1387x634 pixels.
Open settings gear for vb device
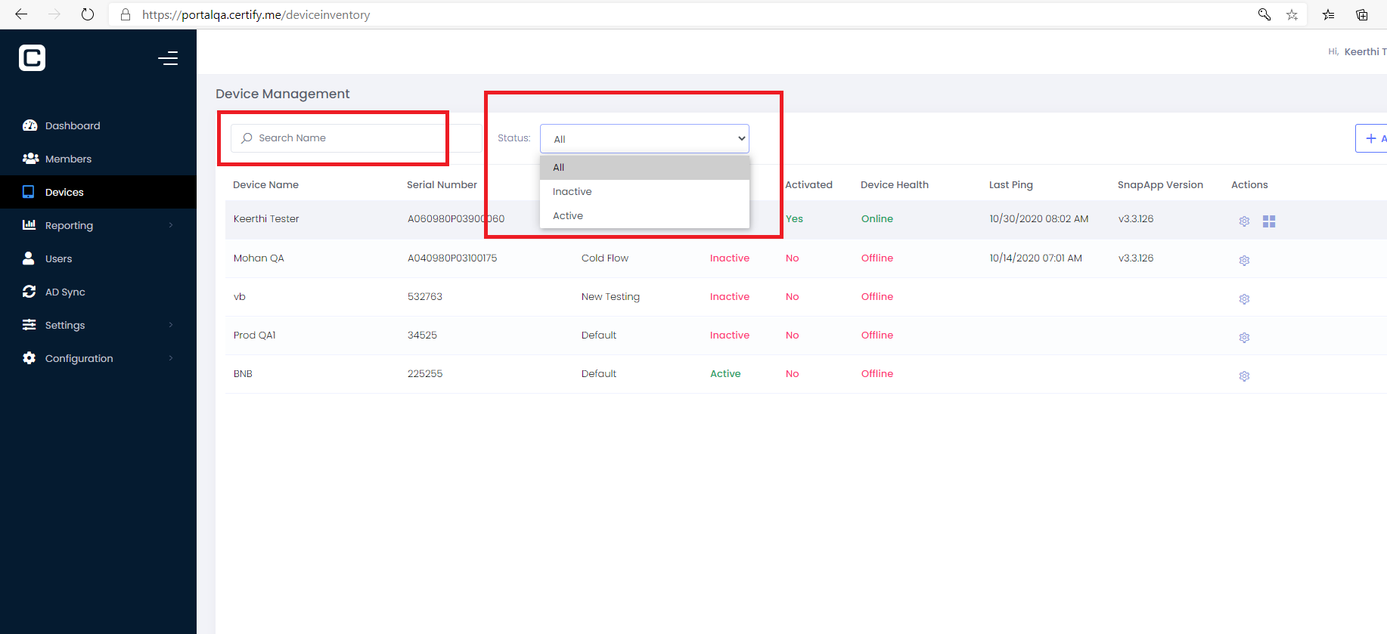[1244, 299]
